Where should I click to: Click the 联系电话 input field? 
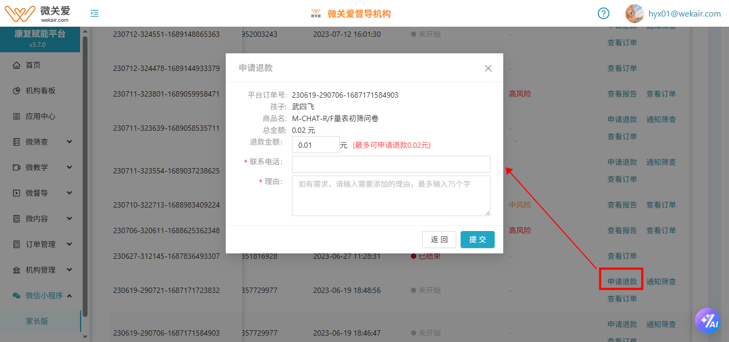[391, 164]
